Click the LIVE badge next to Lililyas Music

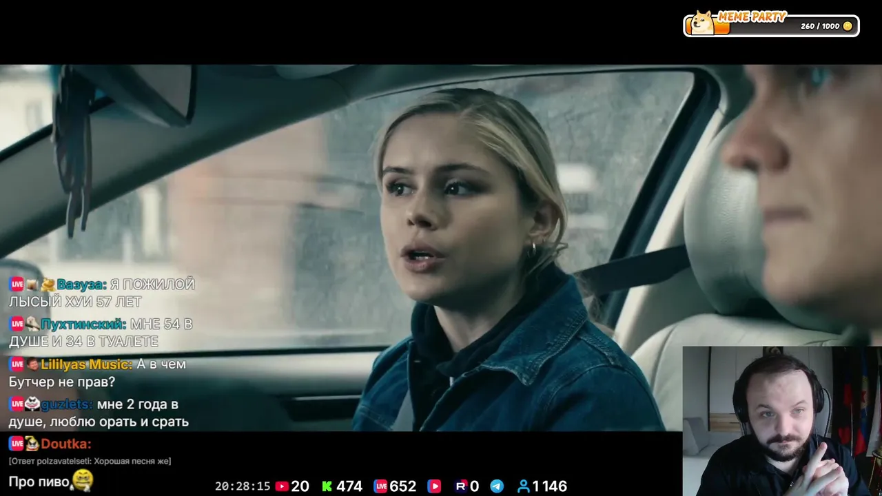pyautogui.click(x=17, y=364)
